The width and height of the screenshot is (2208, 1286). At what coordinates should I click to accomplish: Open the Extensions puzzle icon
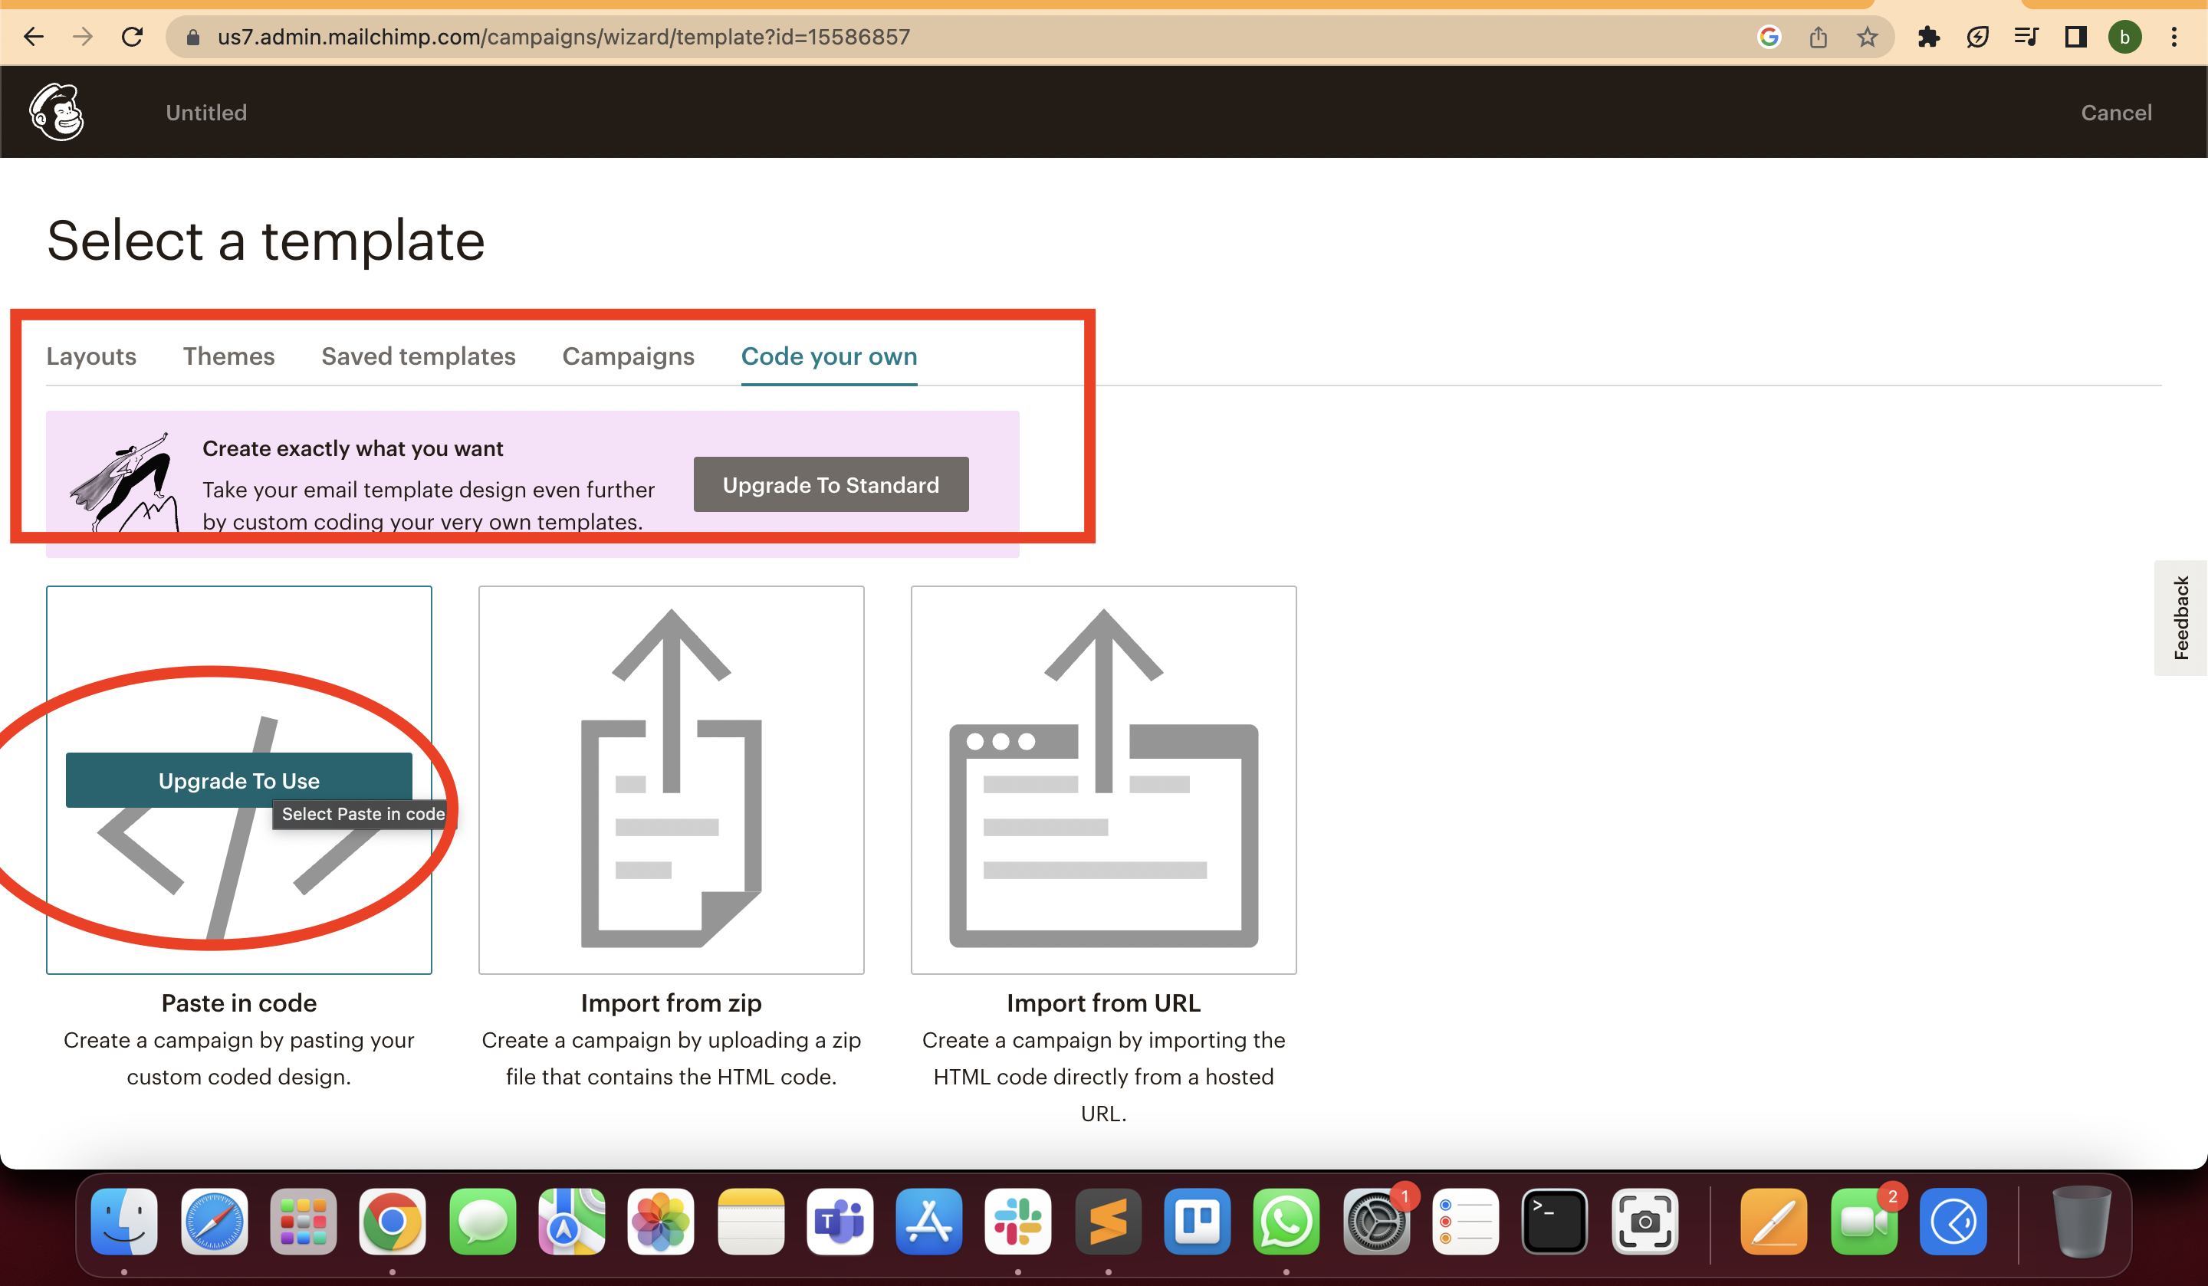(x=1928, y=37)
